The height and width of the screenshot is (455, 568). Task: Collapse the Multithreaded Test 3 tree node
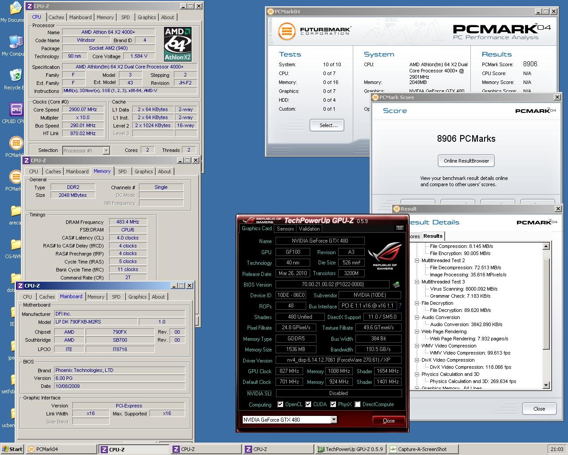point(417,282)
